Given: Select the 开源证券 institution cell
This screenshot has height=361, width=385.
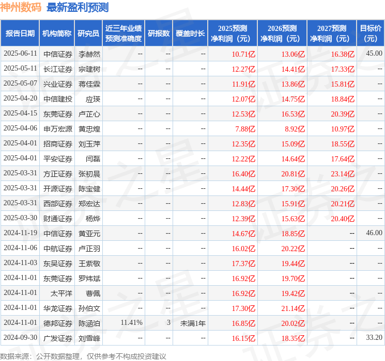Looking at the screenshot, I should point(58,189).
